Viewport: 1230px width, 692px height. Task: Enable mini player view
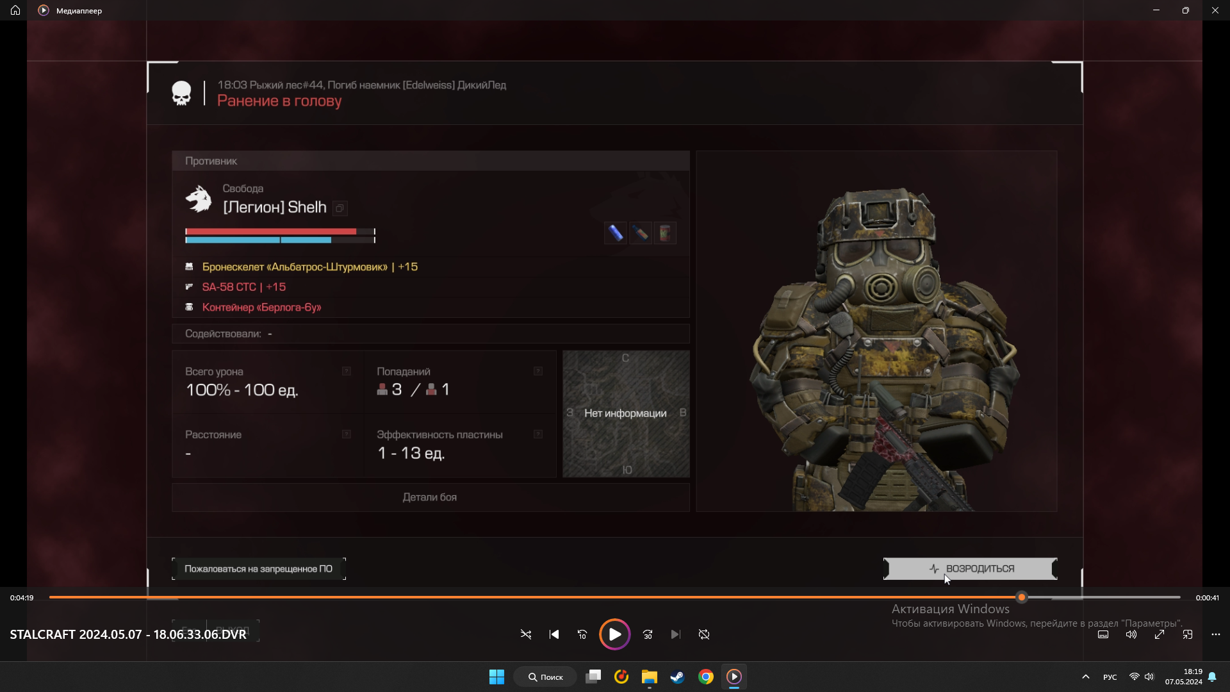[x=1188, y=634]
